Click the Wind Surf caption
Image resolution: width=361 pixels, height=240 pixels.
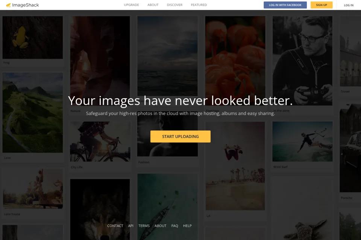280,167
